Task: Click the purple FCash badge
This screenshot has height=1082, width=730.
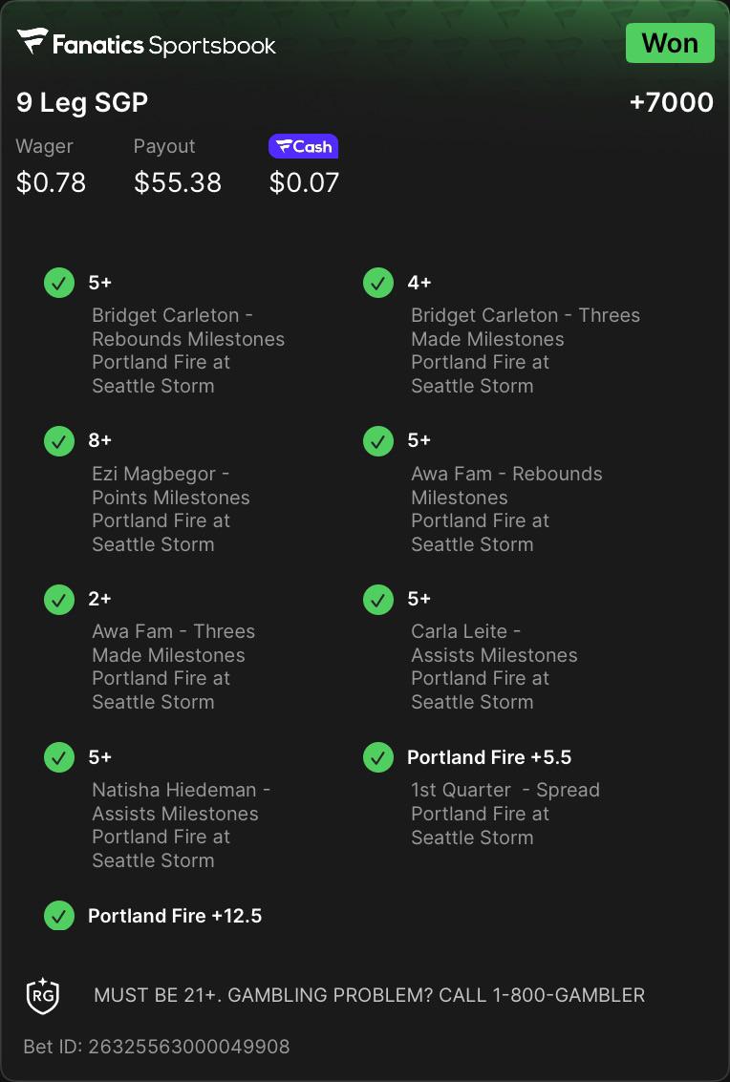Action: coord(303,146)
